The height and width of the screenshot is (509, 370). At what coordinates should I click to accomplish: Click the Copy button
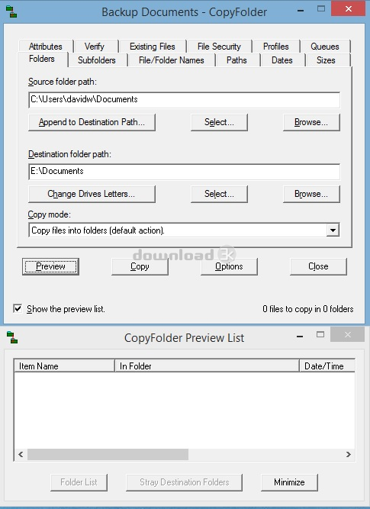click(x=140, y=266)
